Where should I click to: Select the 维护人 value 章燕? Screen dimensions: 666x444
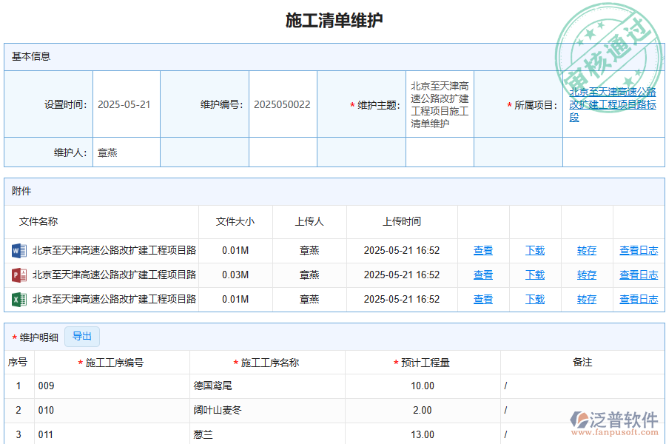pos(108,152)
